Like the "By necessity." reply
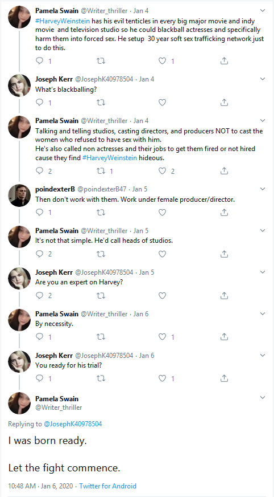 pos(162,337)
